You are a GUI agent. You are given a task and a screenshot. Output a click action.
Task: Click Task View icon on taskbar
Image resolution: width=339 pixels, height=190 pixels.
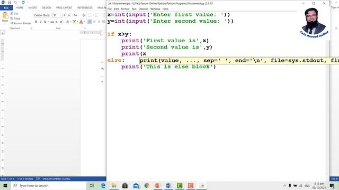tap(92, 185)
